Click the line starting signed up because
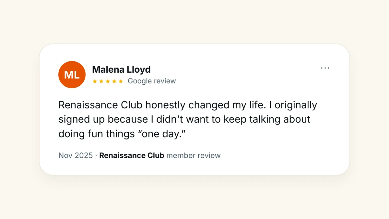This screenshot has width=389, height=219. [184, 119]
